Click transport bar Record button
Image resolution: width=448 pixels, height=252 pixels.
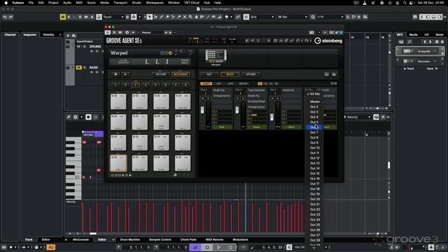(230, 247)
